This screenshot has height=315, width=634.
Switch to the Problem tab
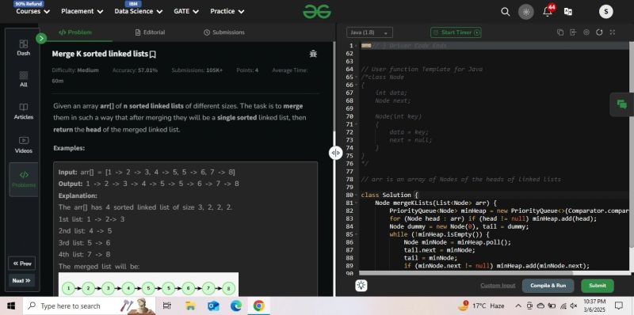(x=75, y=32)
